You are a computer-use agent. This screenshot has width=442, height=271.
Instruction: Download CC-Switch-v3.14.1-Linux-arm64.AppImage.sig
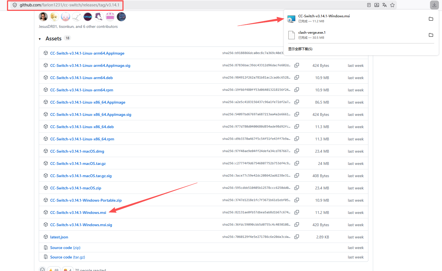(x=90, y=65)
